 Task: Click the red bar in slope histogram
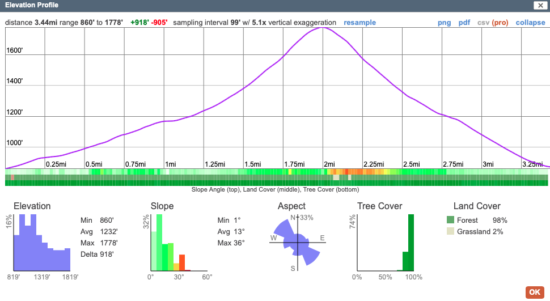[x=182, y=262]
